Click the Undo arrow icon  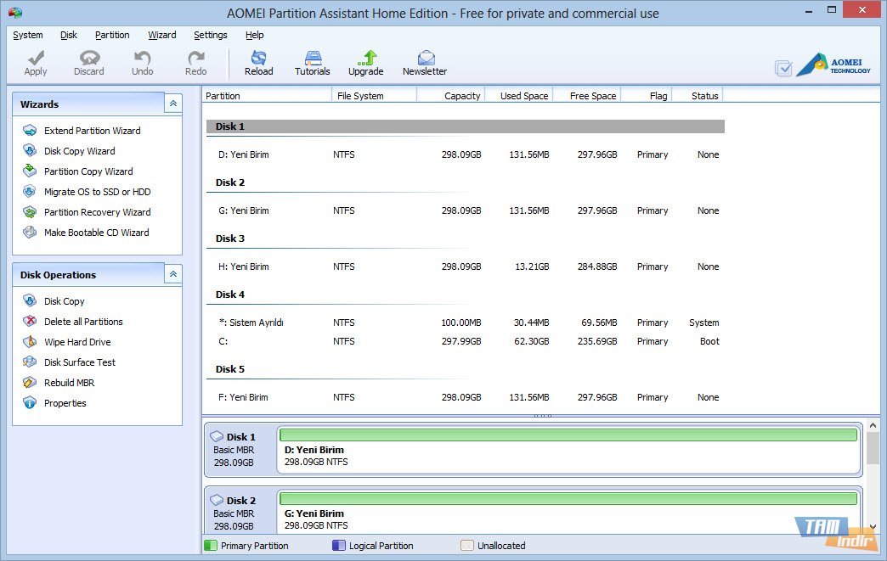(142, 58)
